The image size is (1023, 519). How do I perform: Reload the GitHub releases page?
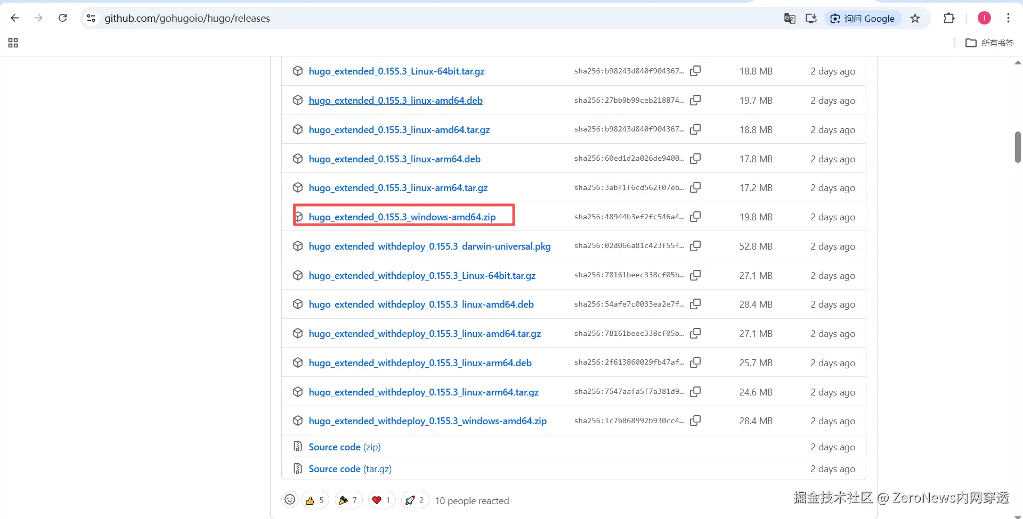pos(62,18)
